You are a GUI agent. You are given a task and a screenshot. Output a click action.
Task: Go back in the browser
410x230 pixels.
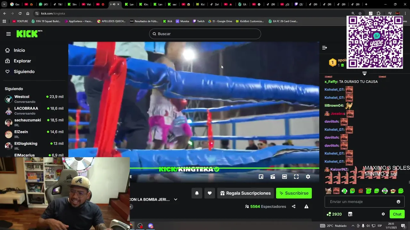(x=4, y=13)
